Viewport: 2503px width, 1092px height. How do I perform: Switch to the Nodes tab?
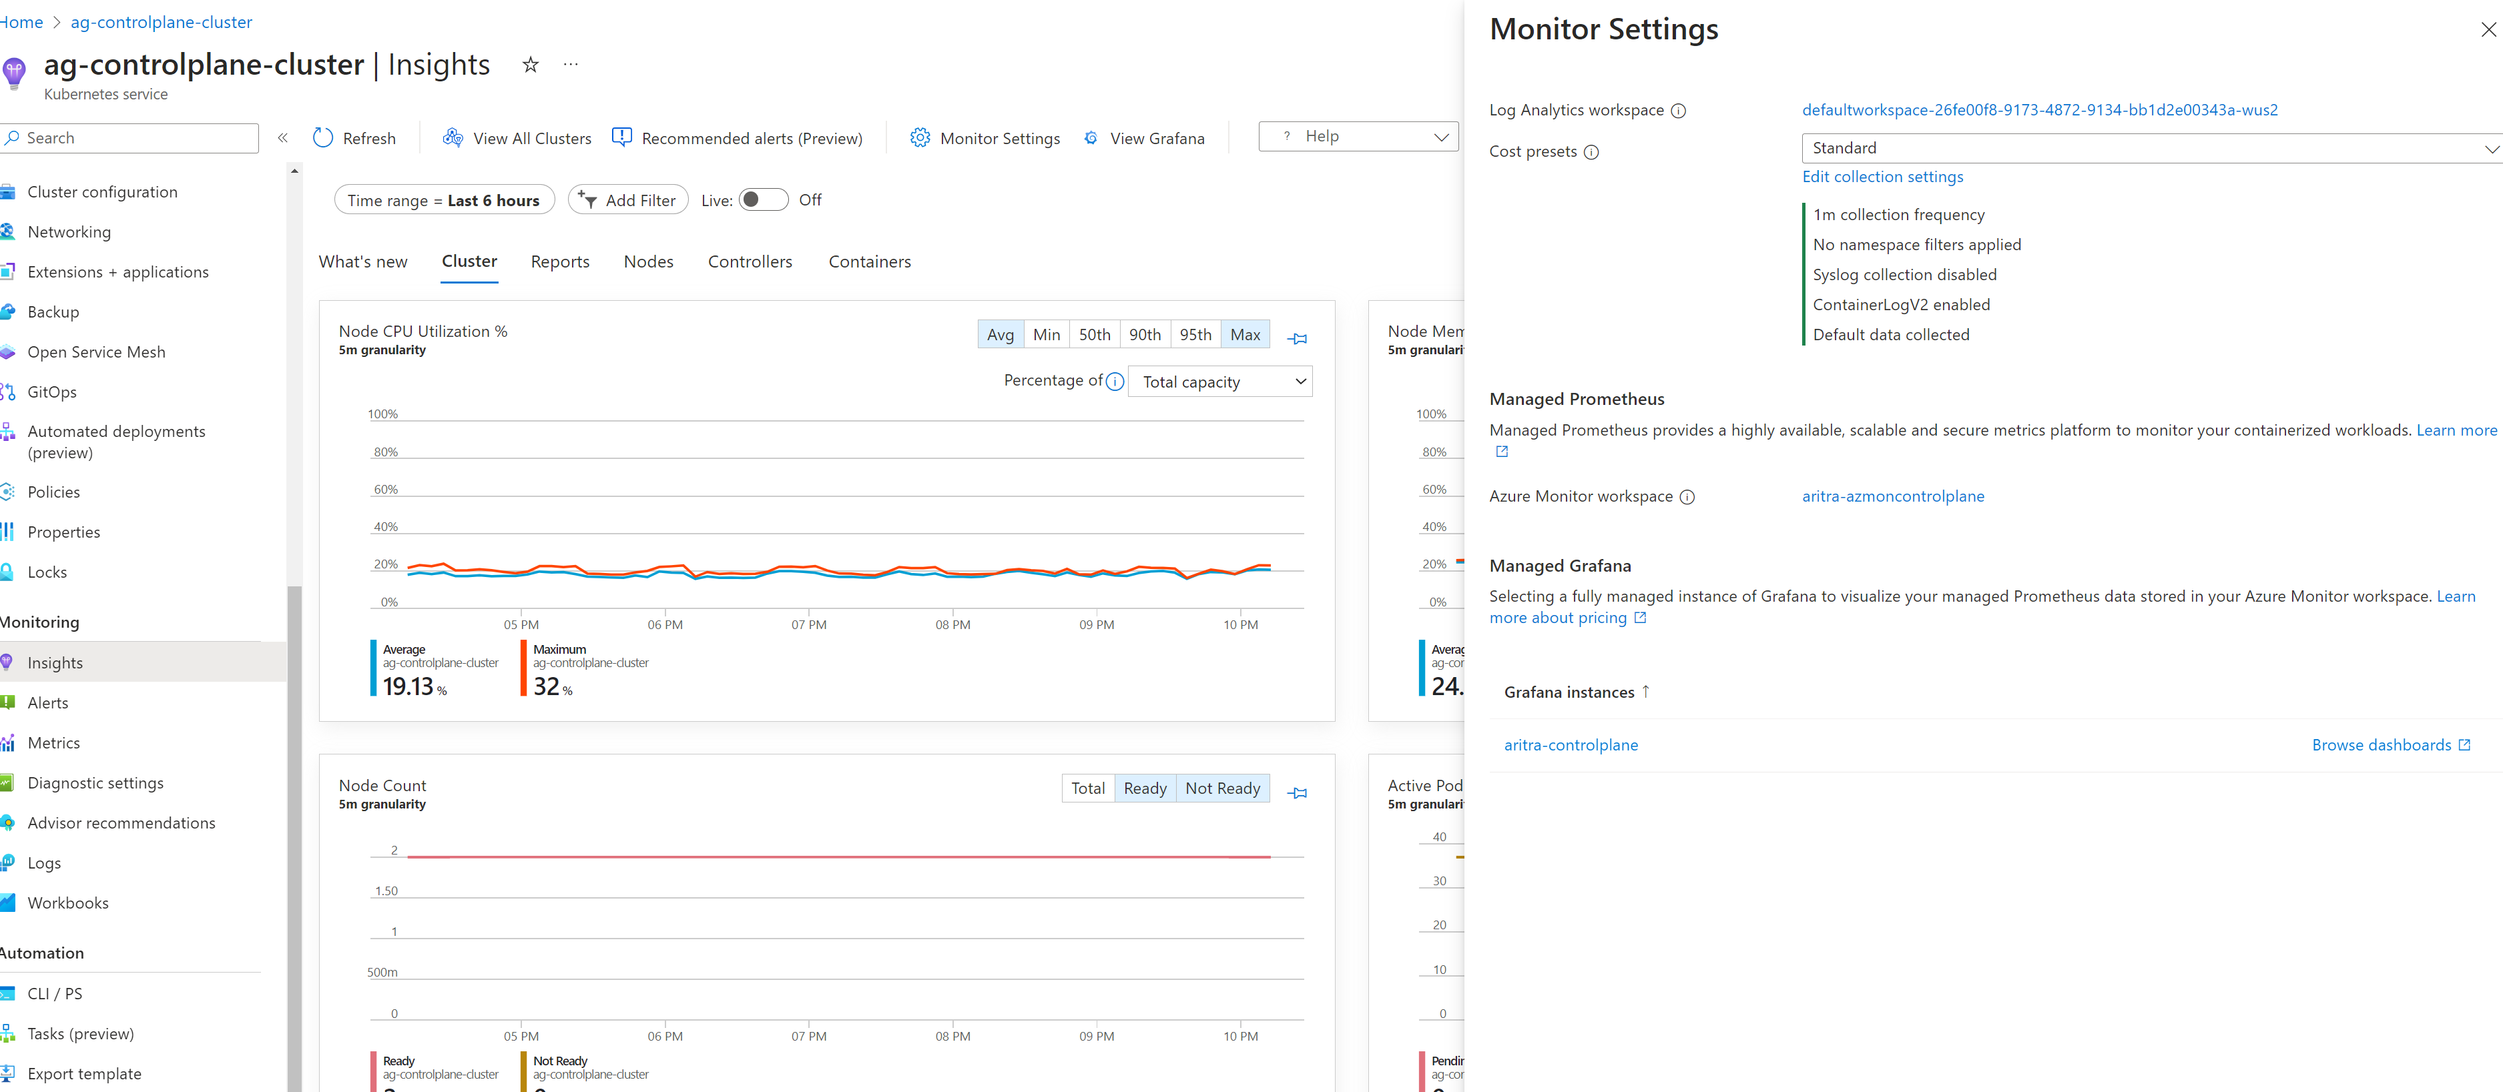tap(648, 262)
